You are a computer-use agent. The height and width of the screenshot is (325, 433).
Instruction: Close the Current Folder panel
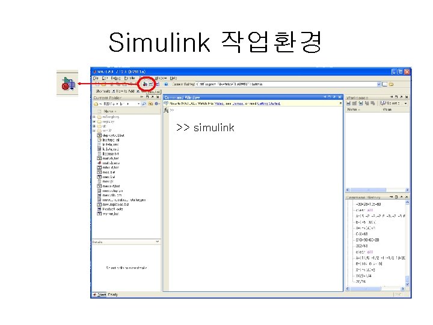coord(158,97)
